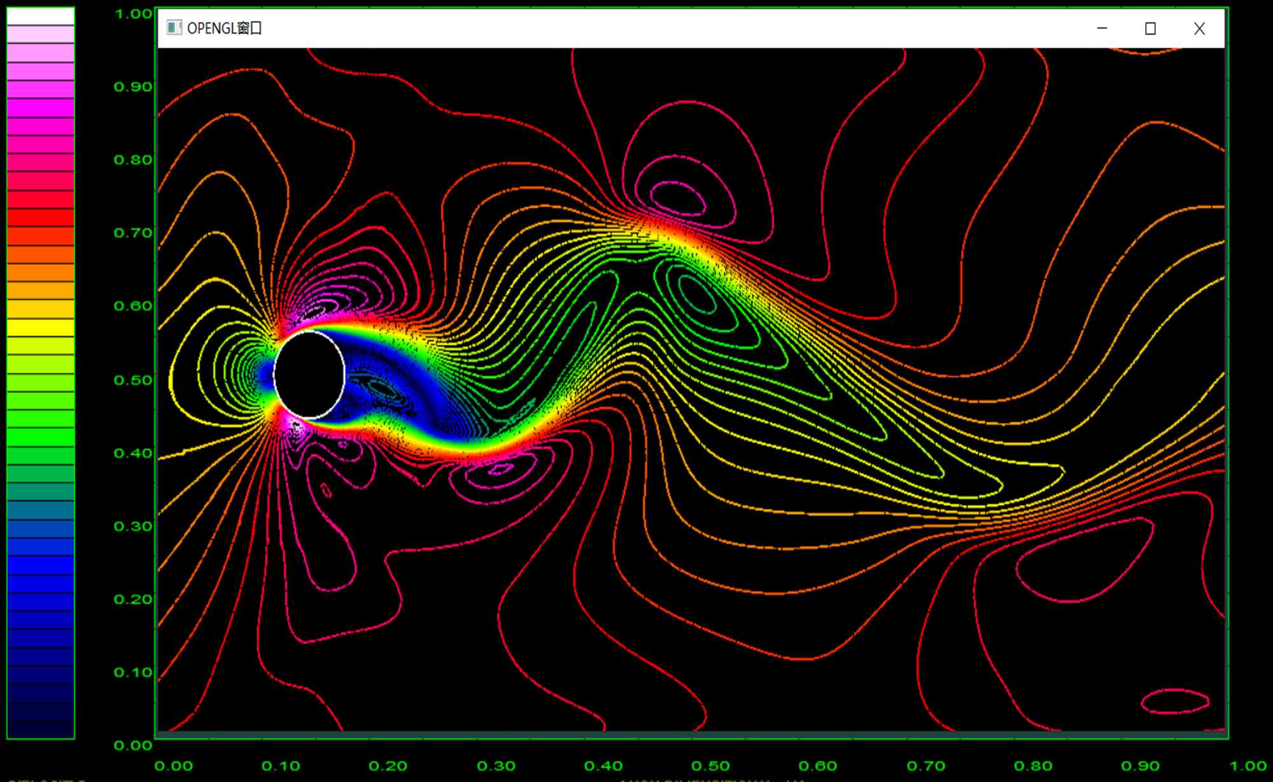Click the magenta band in the color legend
The height and width of the screenshot is (782, 1273).
tap(40, 108)
